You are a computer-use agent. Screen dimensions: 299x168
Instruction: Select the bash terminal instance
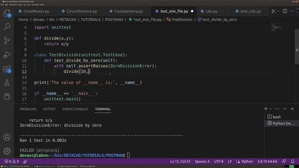pyautogui.click(x=281, y=117)
